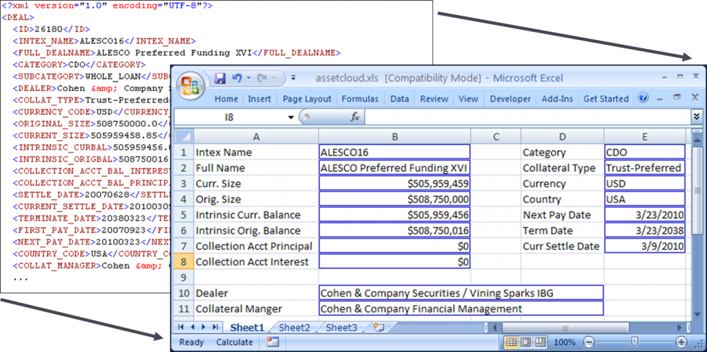Open the Review ribbon tab
This screenshot has height=352, width=707.
(x=434, y=99)
